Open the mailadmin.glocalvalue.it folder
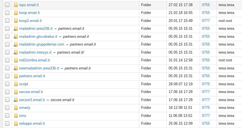The height and width of the screenshot is (128, 242). [x=38, y=37]
